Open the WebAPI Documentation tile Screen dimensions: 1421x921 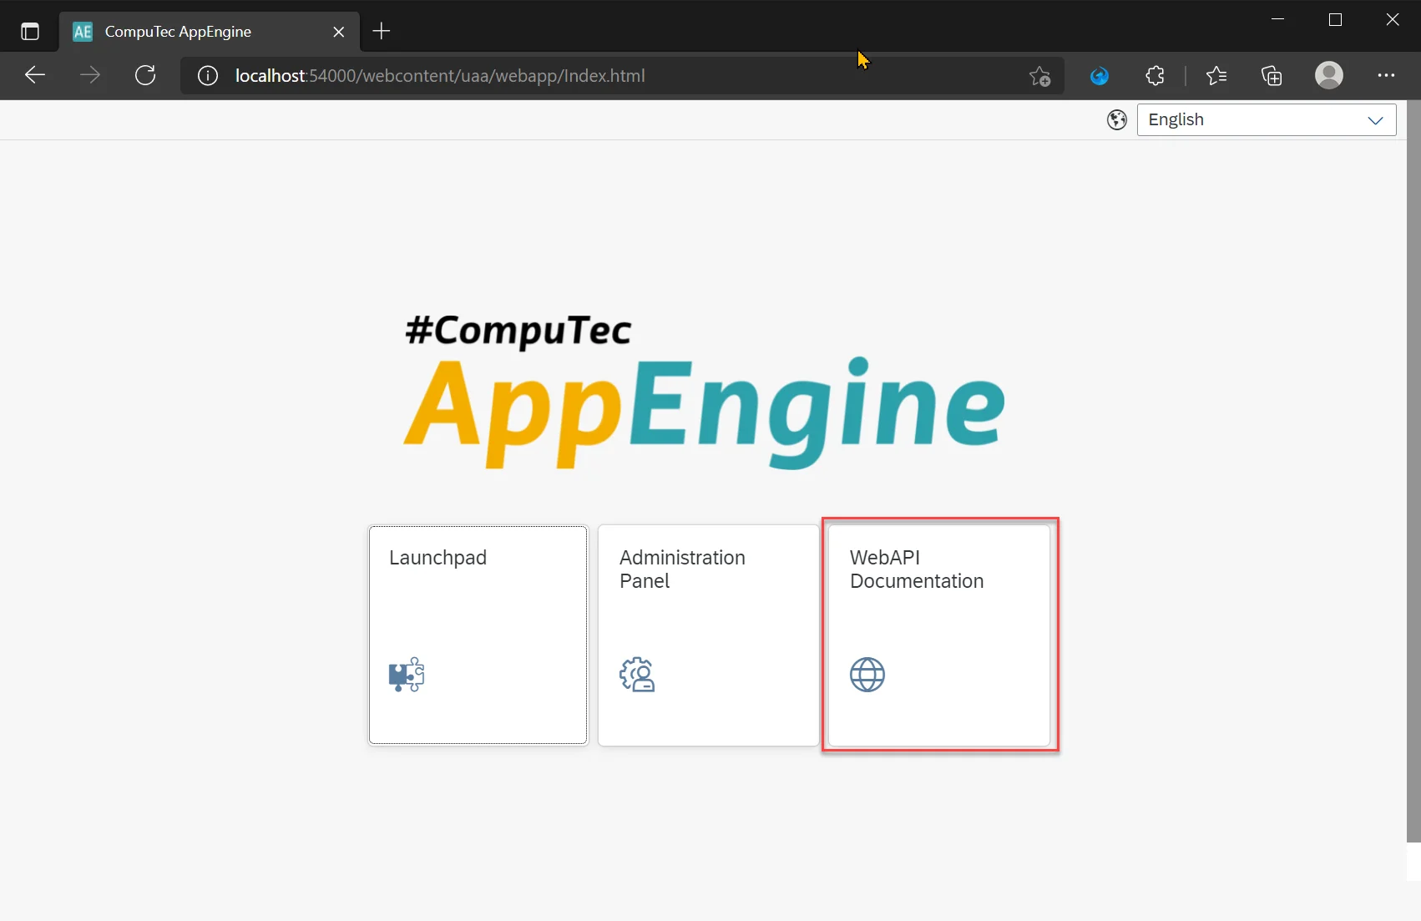(939, 635)
